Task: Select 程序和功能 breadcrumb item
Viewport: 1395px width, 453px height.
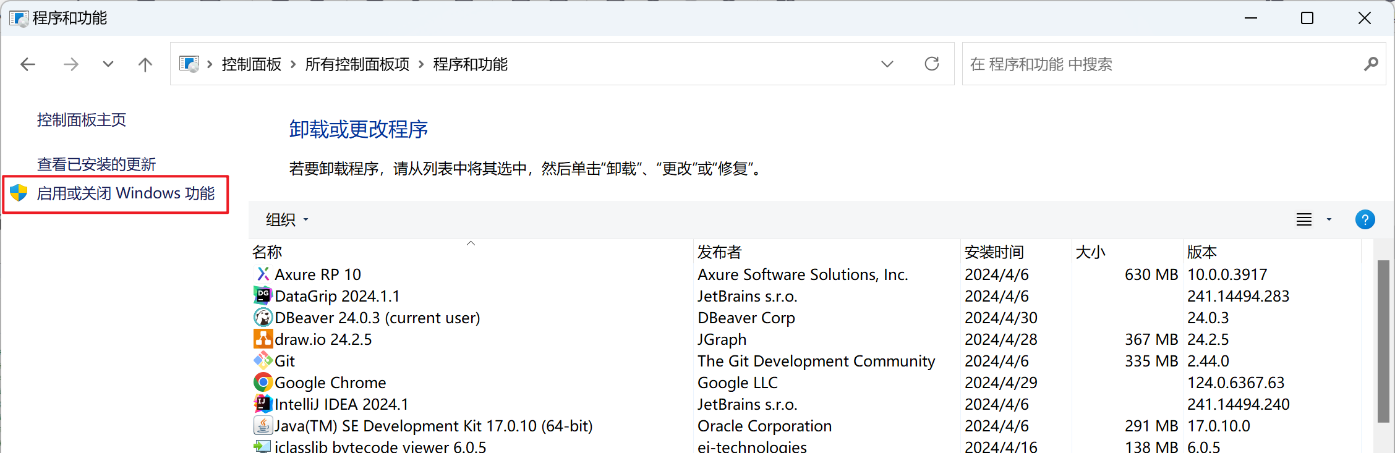Action: [471, 64]
